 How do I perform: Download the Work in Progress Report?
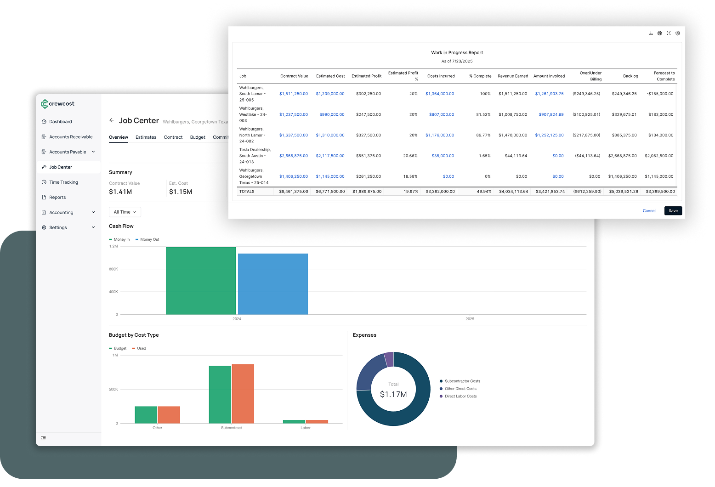[651, 33]
